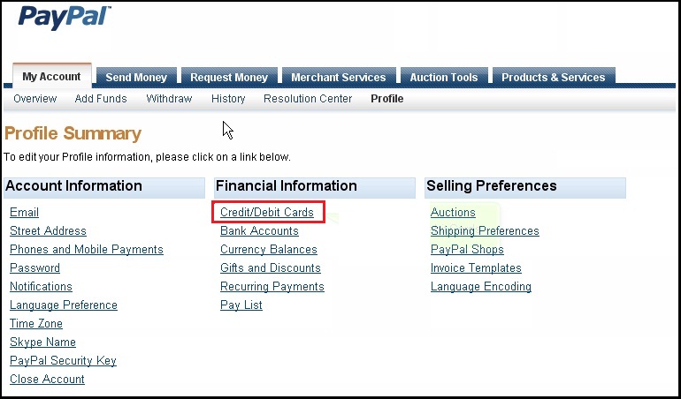View the History page
Viewport: 681px width, 399px height.
[x=228, y=99]
